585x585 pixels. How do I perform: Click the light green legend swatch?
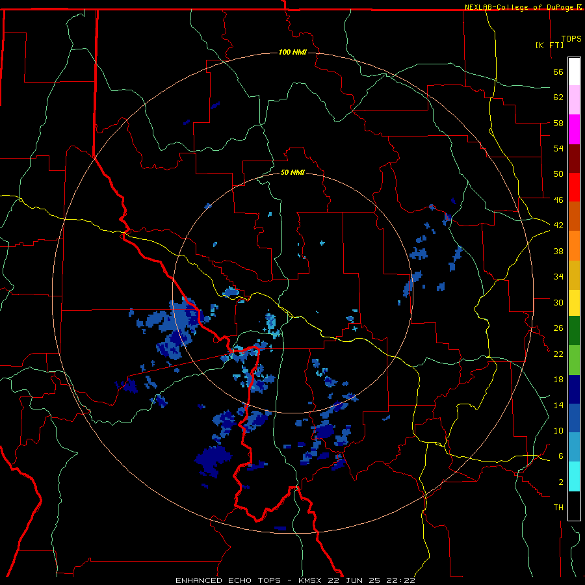(x=574, y=360)
